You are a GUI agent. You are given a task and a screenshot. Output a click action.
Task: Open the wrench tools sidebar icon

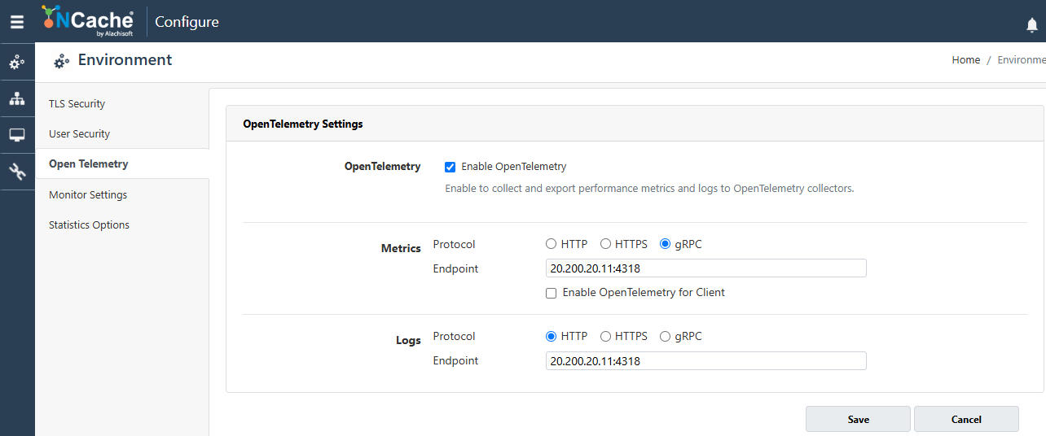click(17, 172)
